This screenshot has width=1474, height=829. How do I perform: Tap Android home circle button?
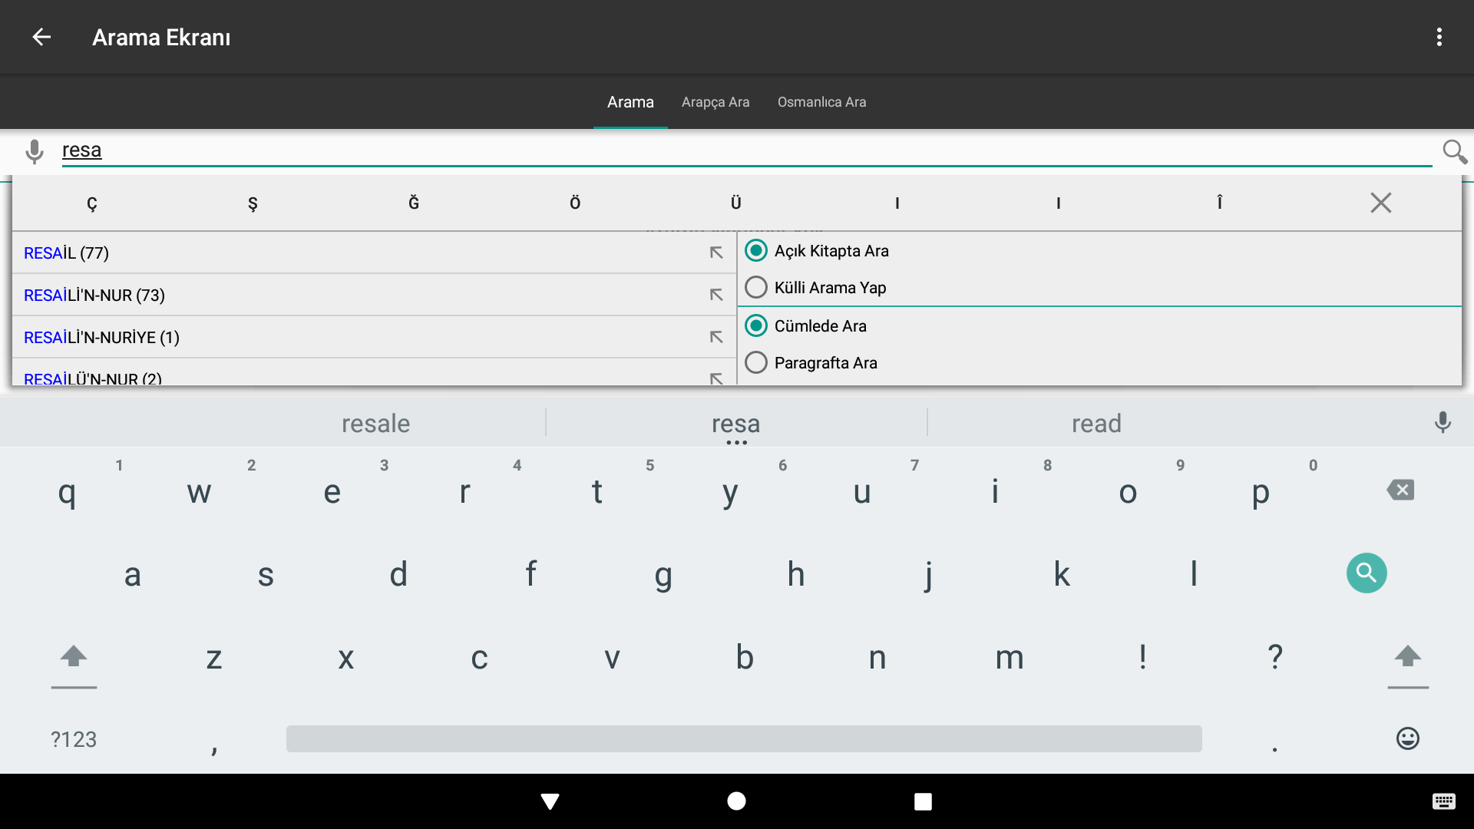736,801
